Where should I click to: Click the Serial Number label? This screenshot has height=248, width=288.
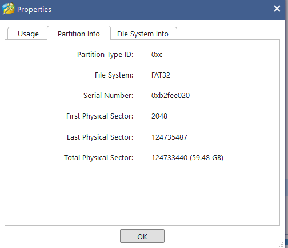coord(108,95)
